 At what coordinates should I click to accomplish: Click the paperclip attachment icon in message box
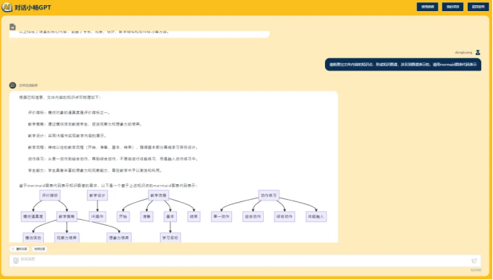click(x=16, y=261)
